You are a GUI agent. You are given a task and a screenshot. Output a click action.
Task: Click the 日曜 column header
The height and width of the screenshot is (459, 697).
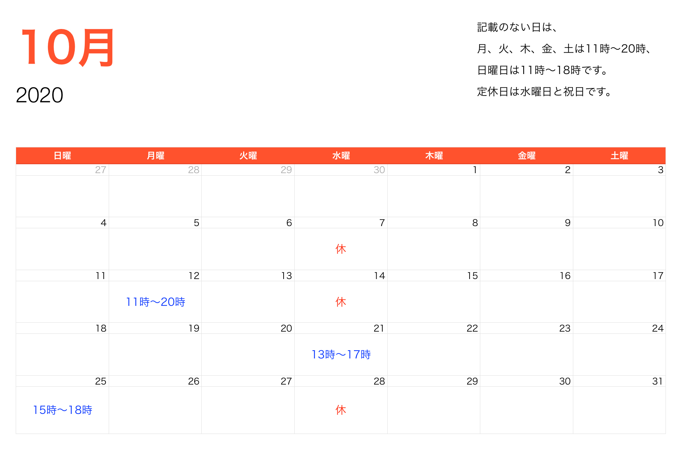62,156
